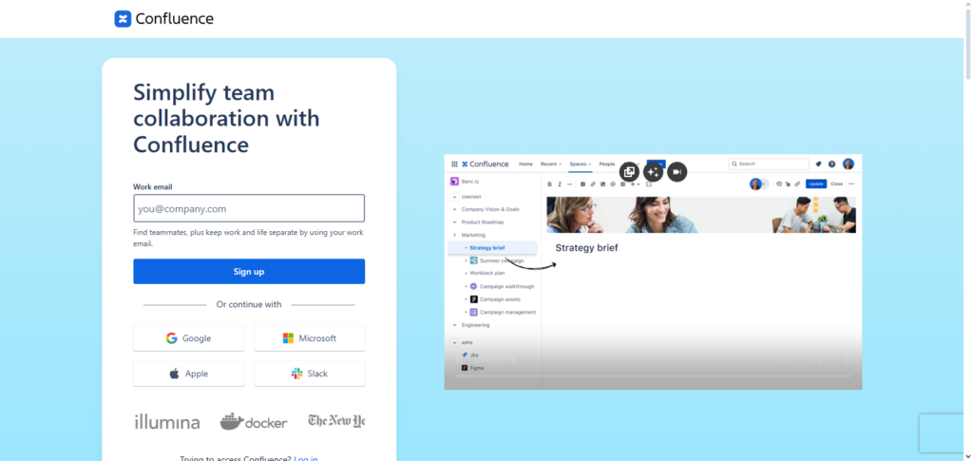Click the help question-mark icon in video preview
The image size is (973, 461).
tap(832, 164)
